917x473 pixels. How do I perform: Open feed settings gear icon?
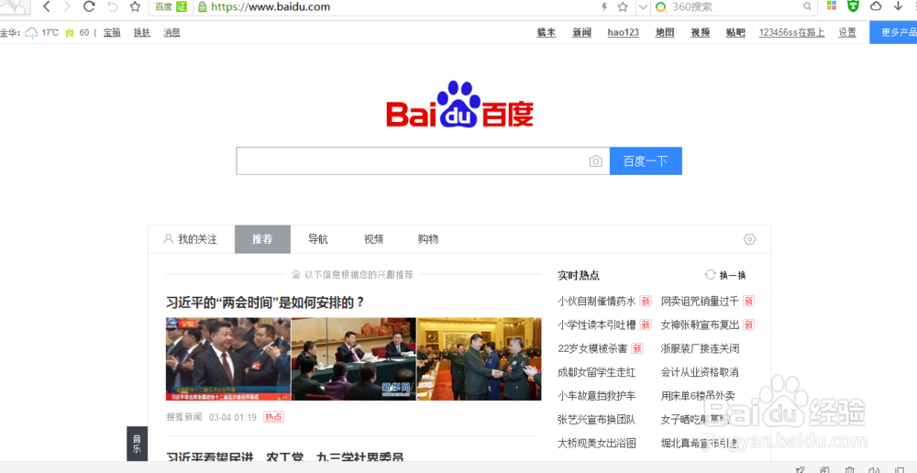coord(750,239)
